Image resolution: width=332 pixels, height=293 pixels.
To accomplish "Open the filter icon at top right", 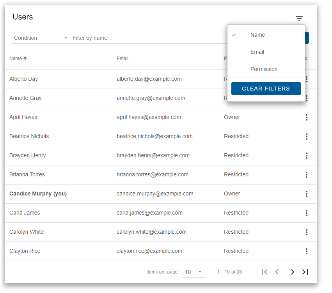I will click(x=299, y=18).
